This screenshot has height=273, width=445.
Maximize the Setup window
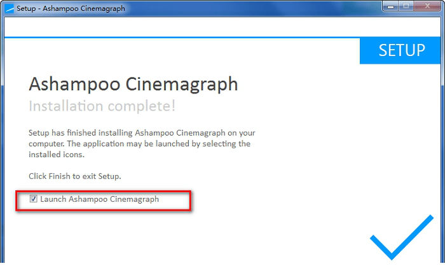click(406, 6)
